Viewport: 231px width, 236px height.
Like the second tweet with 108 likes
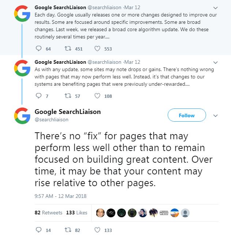pos(97,96)
